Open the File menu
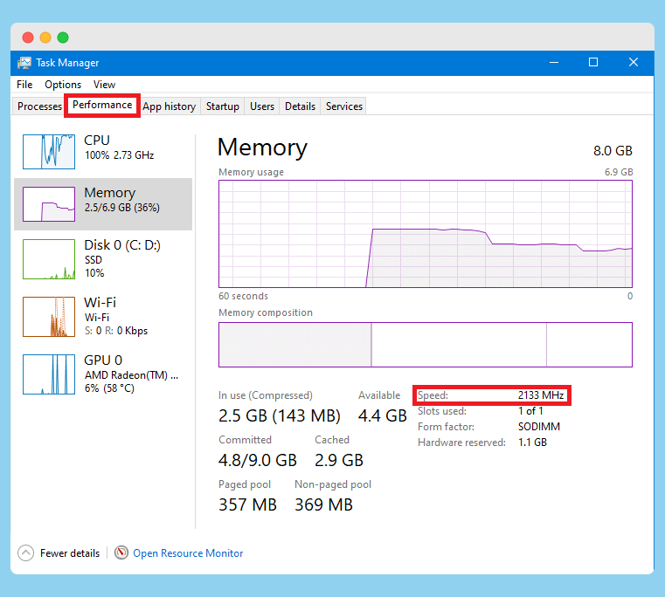Screen dimensions: 665x597 pos(24,85)
